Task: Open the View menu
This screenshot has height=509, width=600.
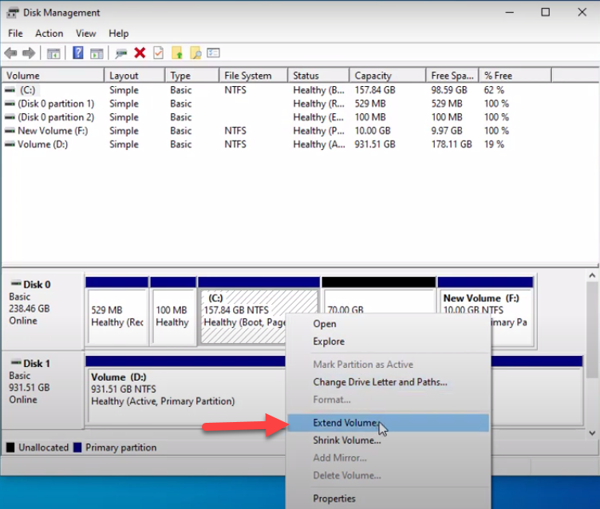Action: click(85, 34)
